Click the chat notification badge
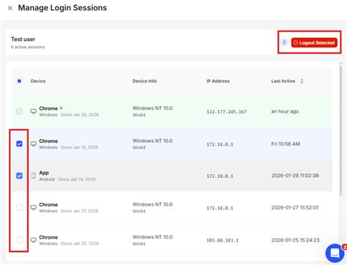 [x=344, y=247]
